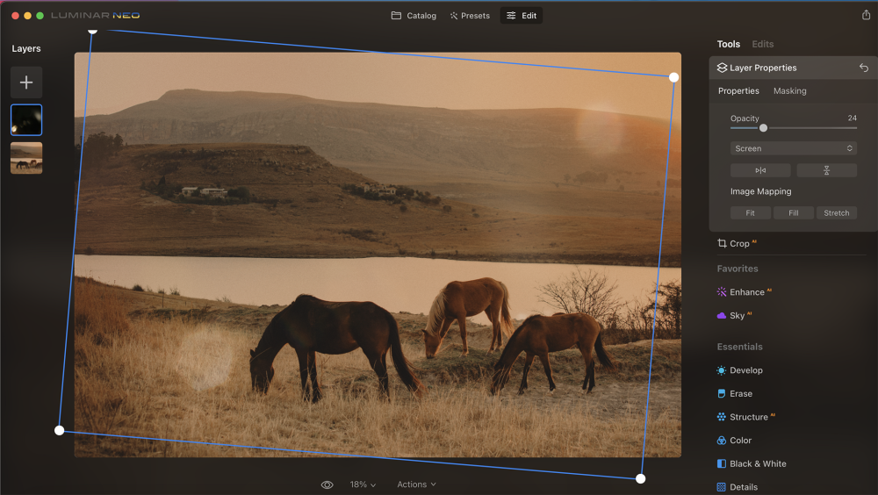Screen dimensions: 878x495
Task: Open the Tools panel tab
Action: tap(729, 44)
